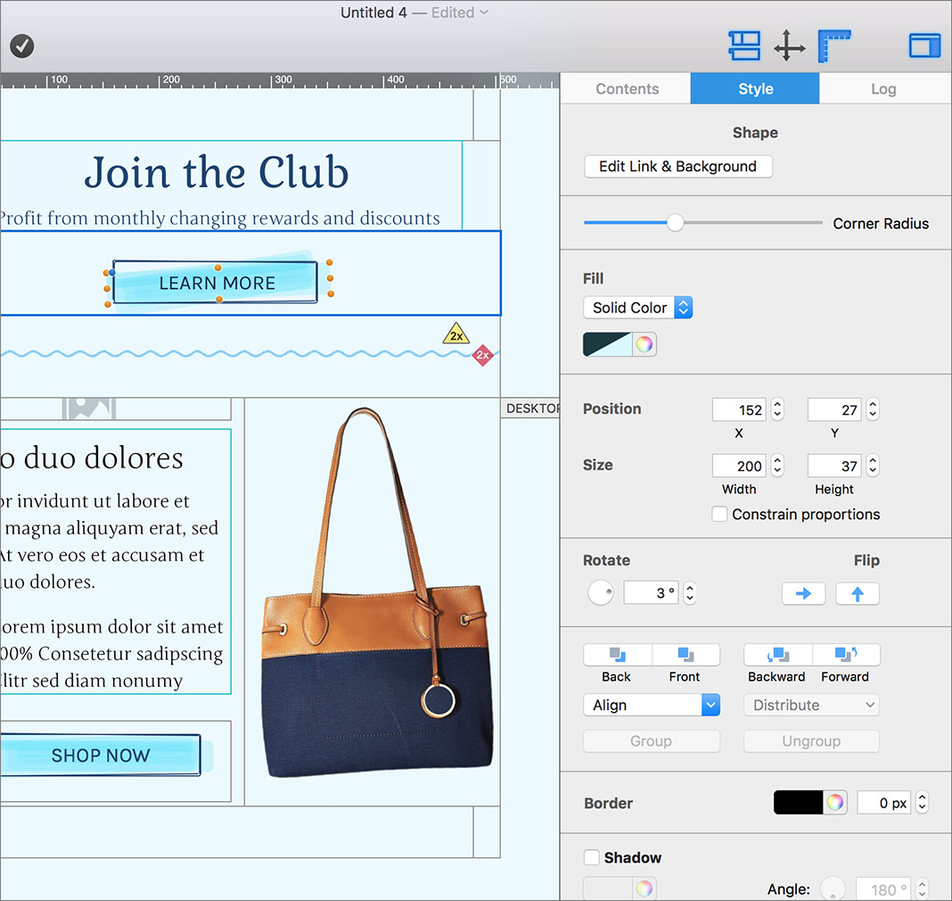The width and height of the screenshot is (952, 901).
Task: Switch to the Log tab
Action: coord(883,88)
